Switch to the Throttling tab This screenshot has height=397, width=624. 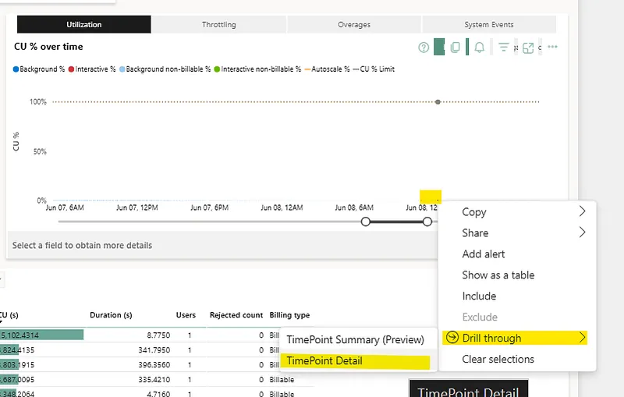point(219,24)
